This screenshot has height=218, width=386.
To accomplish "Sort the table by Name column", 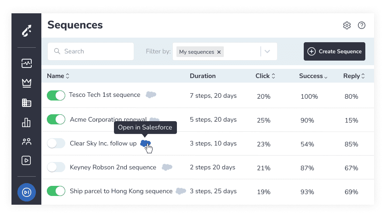I will click(x=58, y=76).
